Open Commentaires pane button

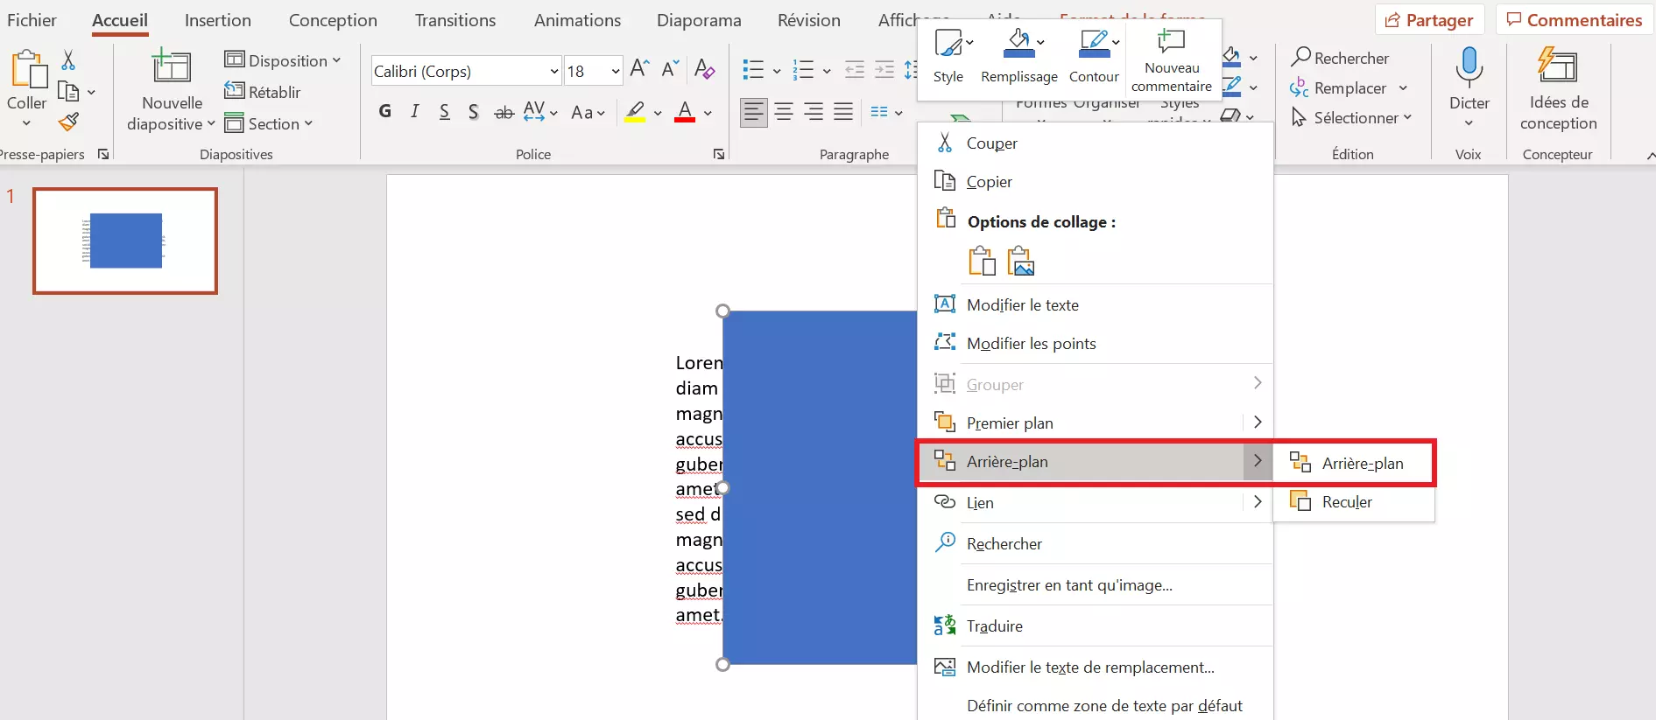1575,20
